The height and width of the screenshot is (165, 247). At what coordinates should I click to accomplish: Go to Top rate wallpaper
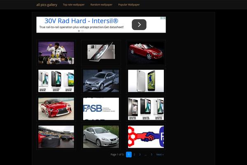coord(74,5)
